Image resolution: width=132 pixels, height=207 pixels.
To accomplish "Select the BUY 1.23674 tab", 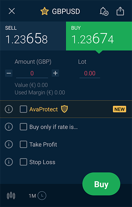I will [99, 36].
